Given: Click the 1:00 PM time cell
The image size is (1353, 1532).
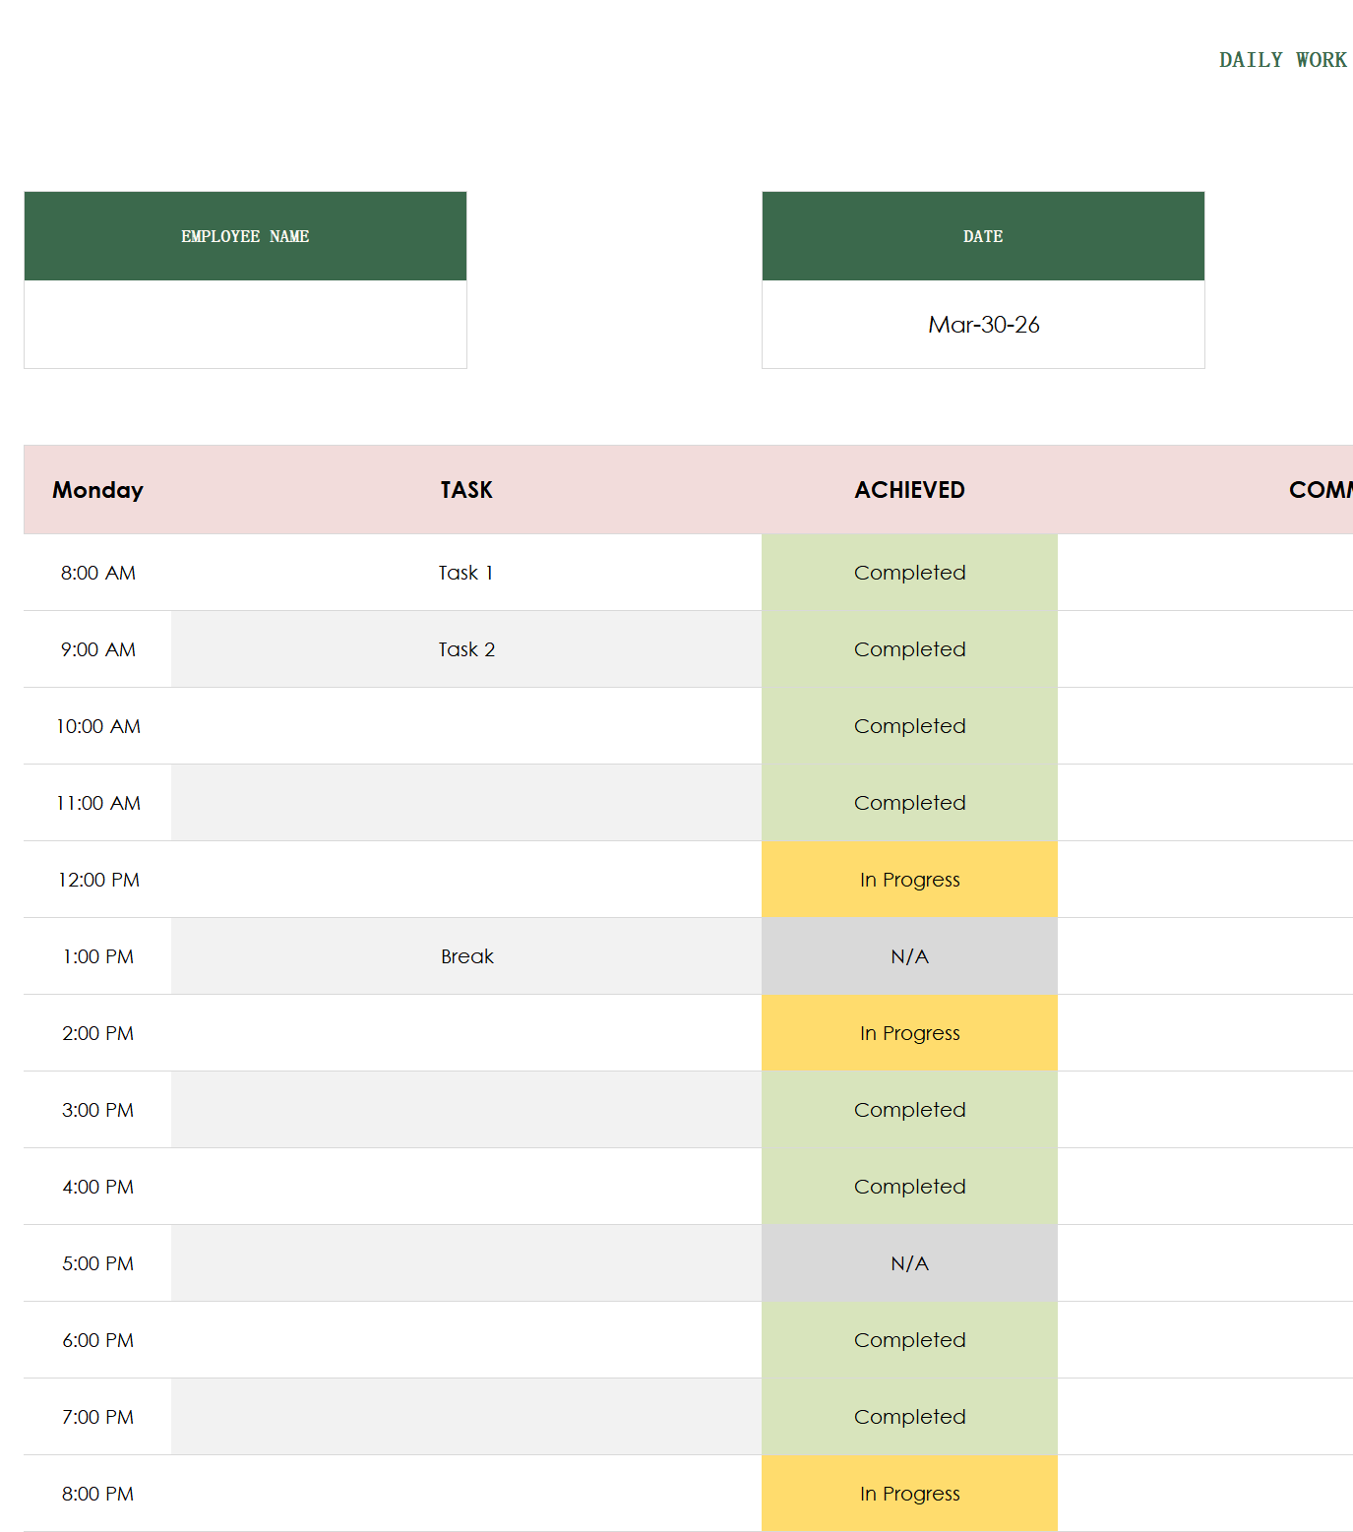Looking at the screenshot, I should 97,956.
